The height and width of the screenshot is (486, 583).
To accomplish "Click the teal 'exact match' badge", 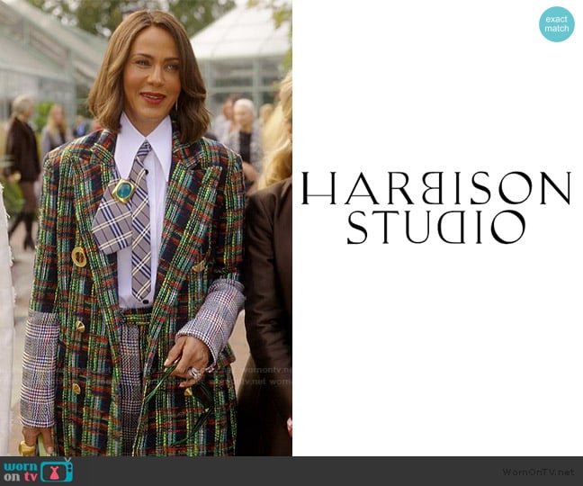I will (557, 23).
